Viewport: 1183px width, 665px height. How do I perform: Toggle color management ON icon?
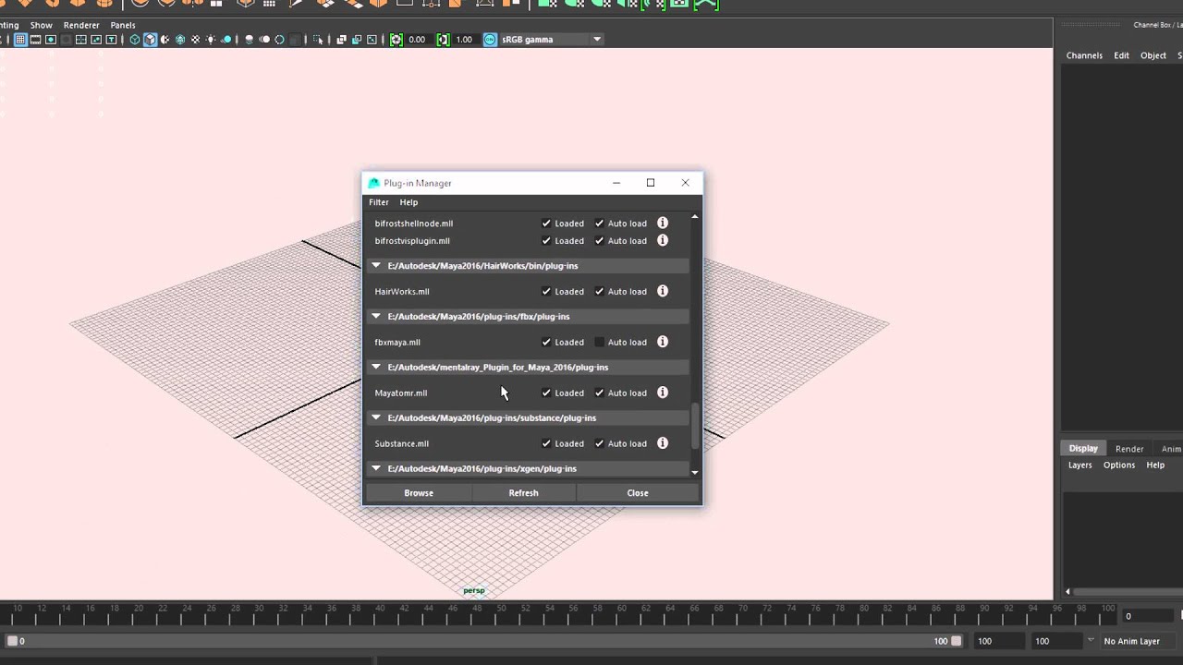click(x=489, y=40)
